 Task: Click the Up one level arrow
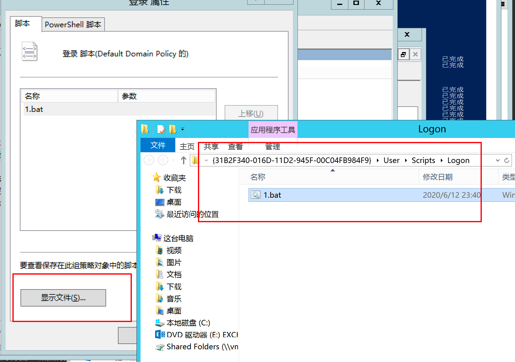(x=183, y=160)
